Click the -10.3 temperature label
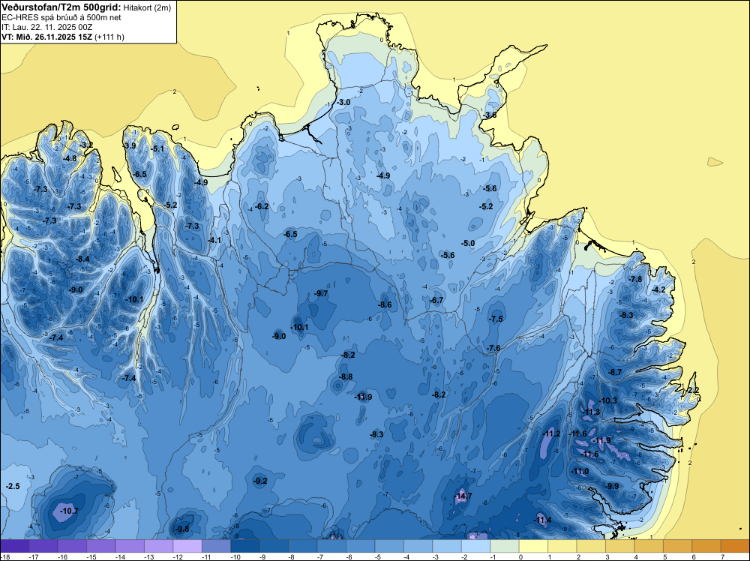This screenshot has height=561, width=750. click(x=608, y=400)
